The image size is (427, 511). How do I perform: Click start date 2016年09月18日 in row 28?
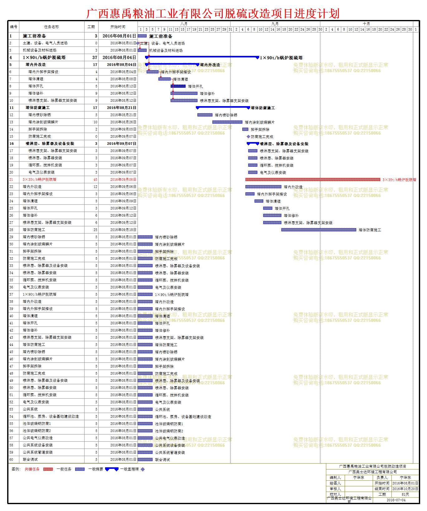click(x=123, y=230)
